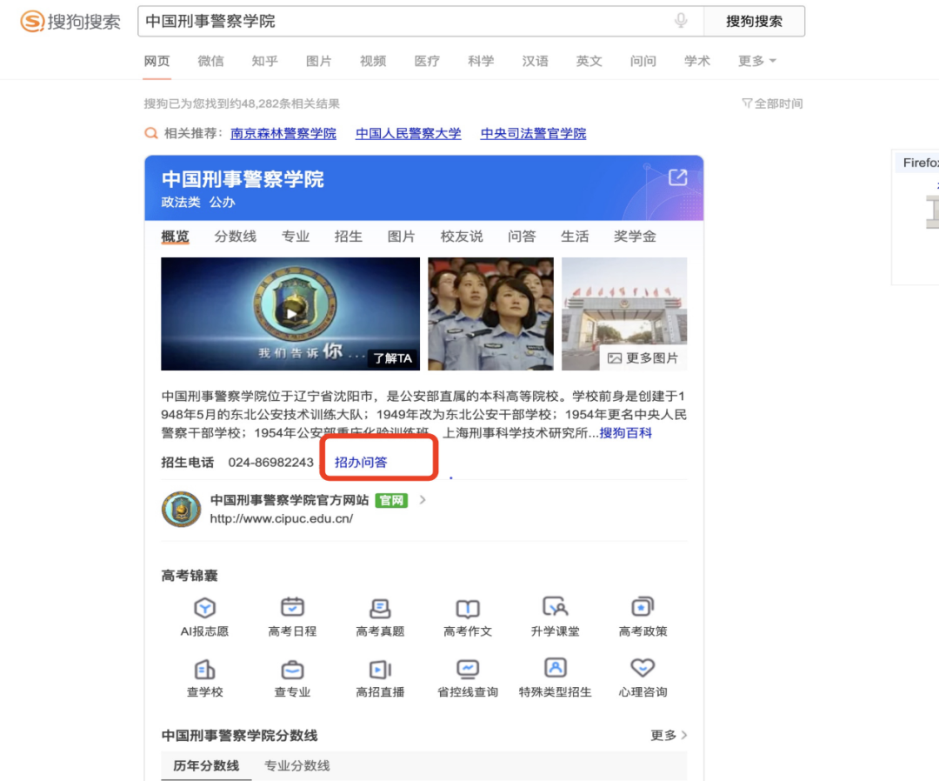Open the 高考真题 icon
939x781 pixels.
pyautogui.click(x=380, y=607)
